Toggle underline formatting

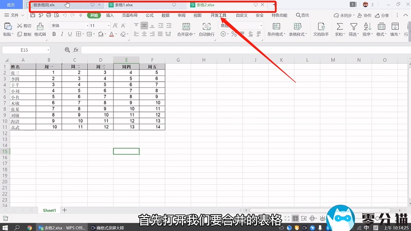coord(70,34)
